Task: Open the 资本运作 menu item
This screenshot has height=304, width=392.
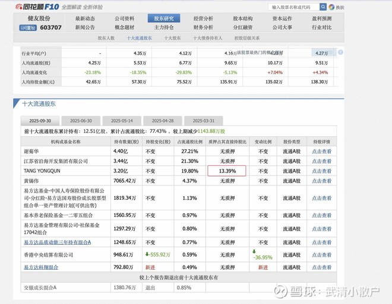Action: (x=282, y=18)
